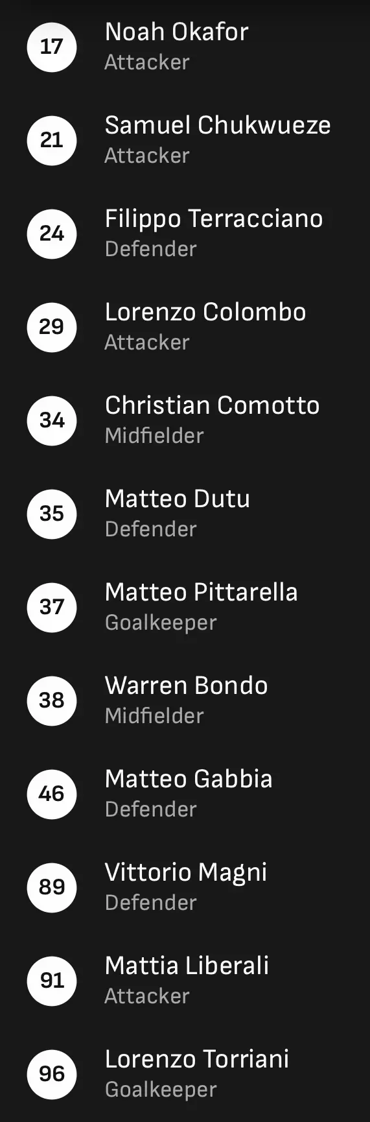The image size is (370, 1122).
Task: View goalkeeper Matteo Pittarella's entry
Action: tap(185, 607)
